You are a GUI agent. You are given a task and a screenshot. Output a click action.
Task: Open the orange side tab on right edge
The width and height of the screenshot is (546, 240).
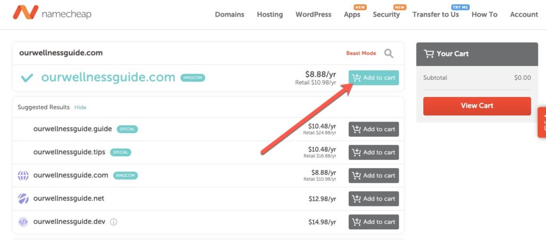coord(542,123)
